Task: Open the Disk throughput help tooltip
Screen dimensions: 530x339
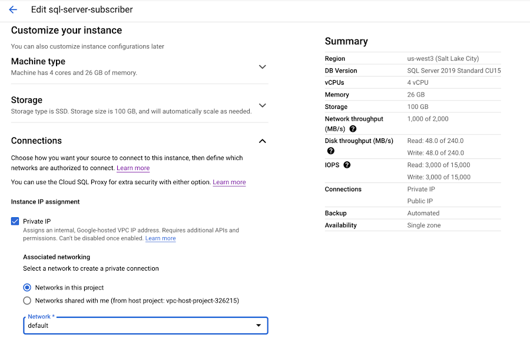Action: pos(331,151)
